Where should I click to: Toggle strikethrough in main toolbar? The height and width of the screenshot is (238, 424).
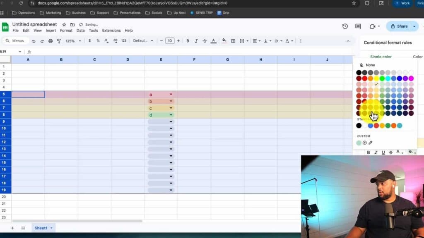point(205,41)
